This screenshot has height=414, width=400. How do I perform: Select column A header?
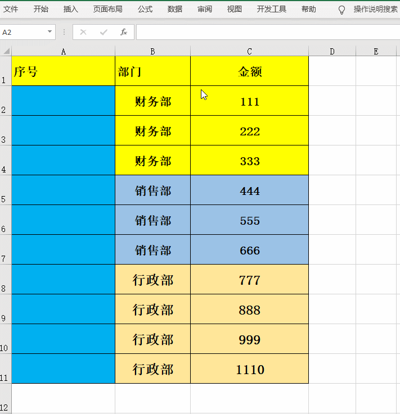tap(64, 51)
